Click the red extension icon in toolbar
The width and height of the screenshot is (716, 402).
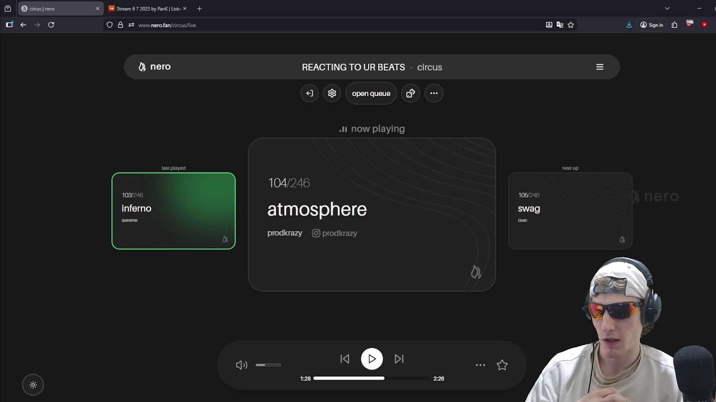point(705,25)
